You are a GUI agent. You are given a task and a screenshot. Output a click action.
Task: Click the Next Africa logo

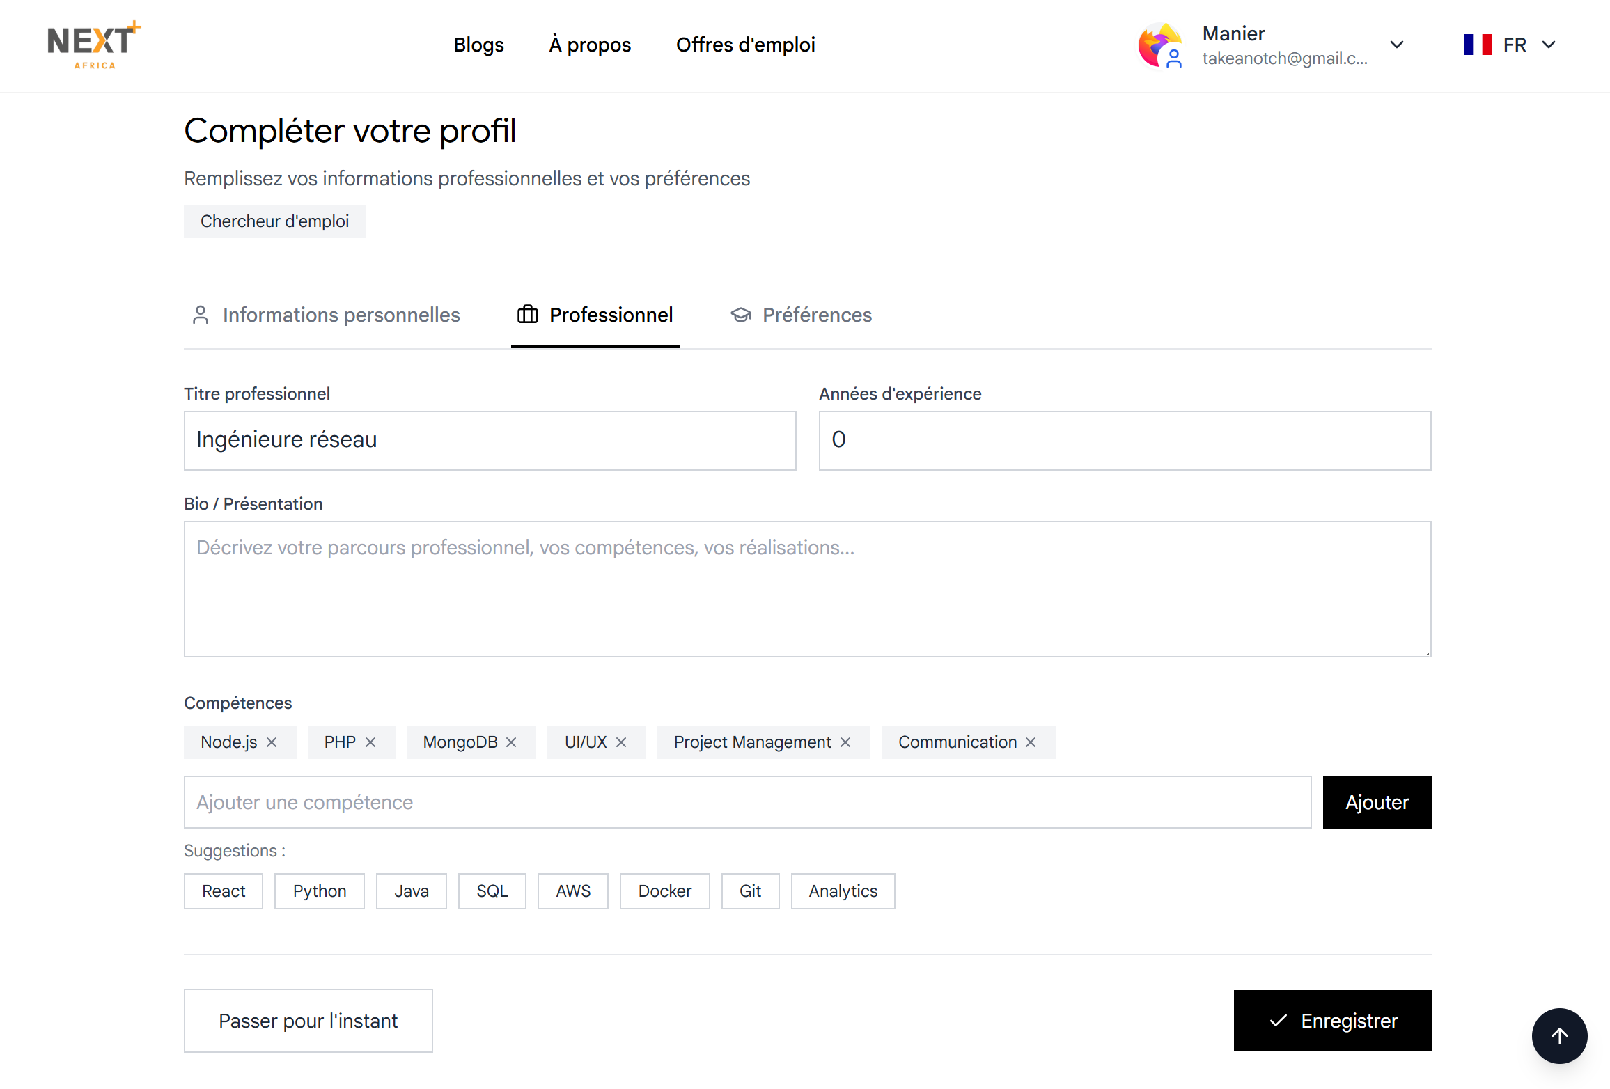[94, 45]
